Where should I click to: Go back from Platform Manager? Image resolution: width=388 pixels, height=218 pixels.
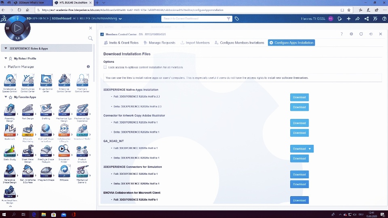coord(5,67)
